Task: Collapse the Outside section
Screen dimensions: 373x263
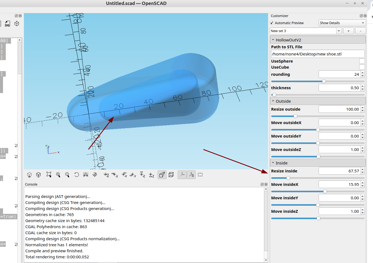Action: click(x=273, y=101)
